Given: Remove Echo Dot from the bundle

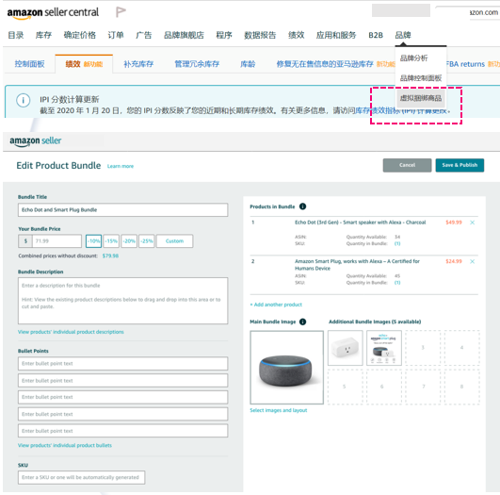Looking at the screenshot, I should [x=473, y=223].
